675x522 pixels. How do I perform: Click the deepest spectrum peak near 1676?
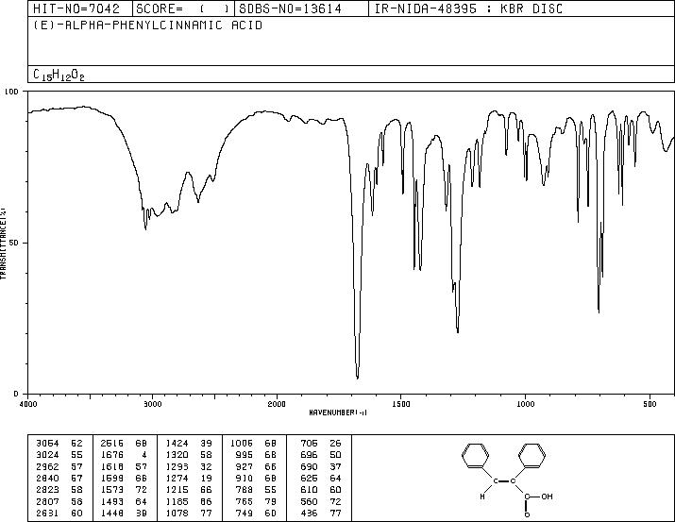click(x=357, y=377)
